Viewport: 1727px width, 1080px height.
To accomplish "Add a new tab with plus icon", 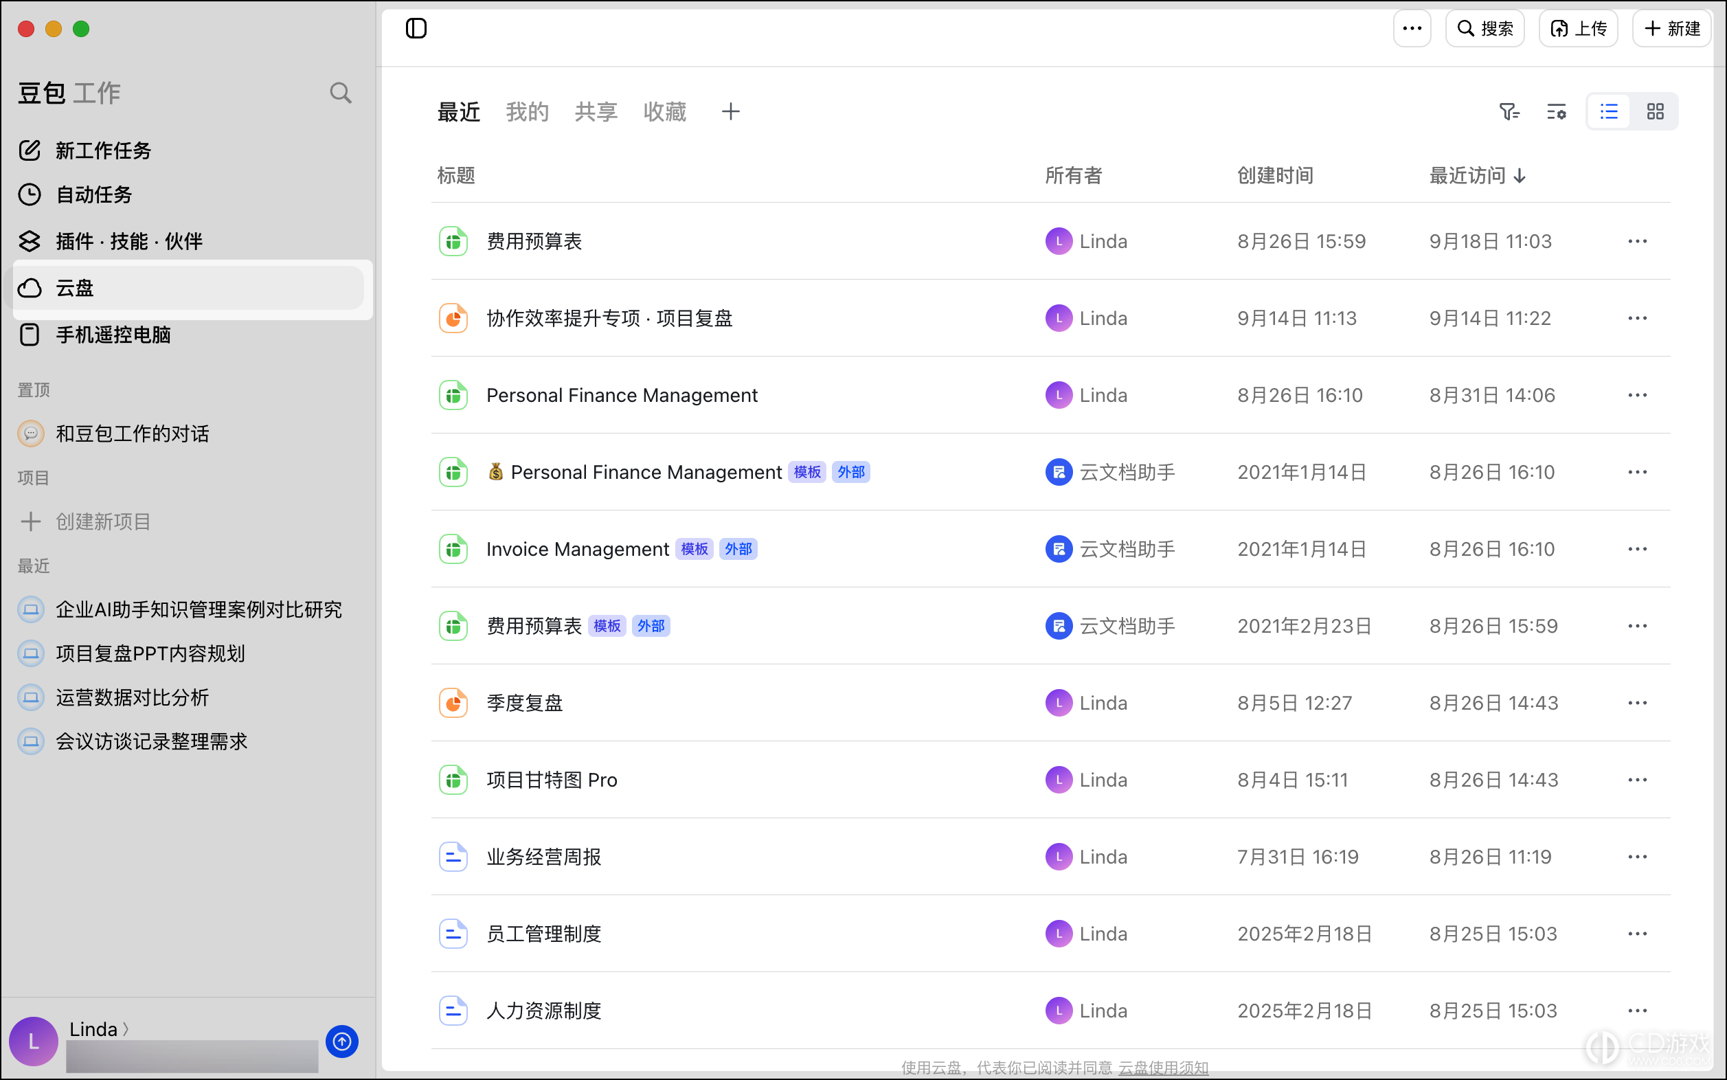I will [730, 111].
